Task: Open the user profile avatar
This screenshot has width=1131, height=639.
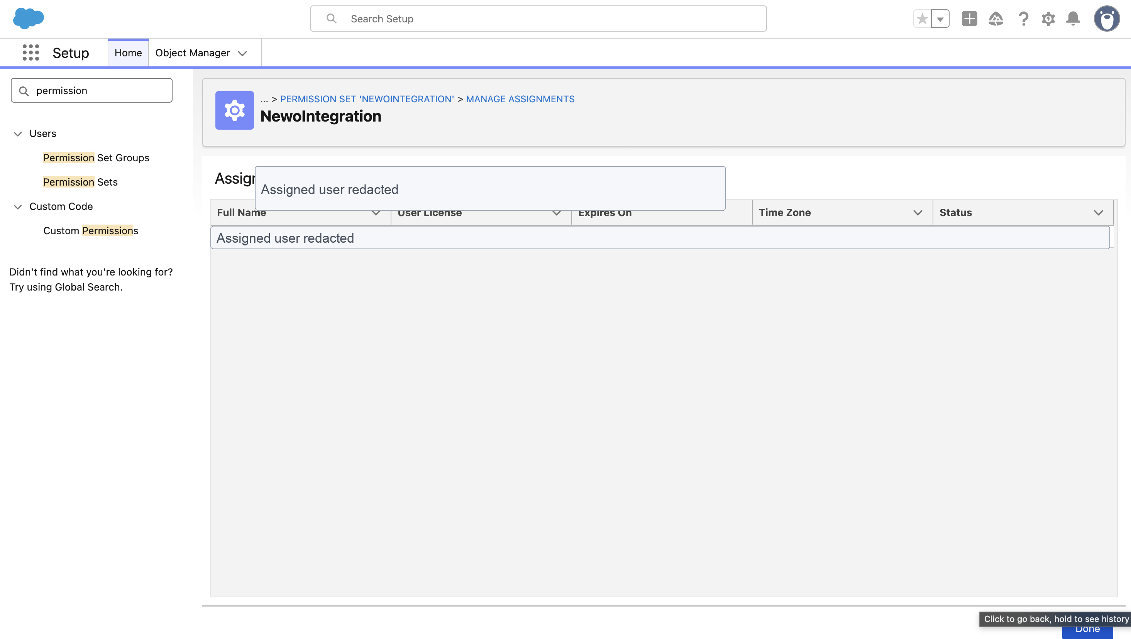Action: pyautogui.click(x=1107, y=19)
